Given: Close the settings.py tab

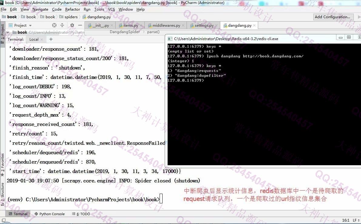Looking at the screenshot, I should point(216,25).
